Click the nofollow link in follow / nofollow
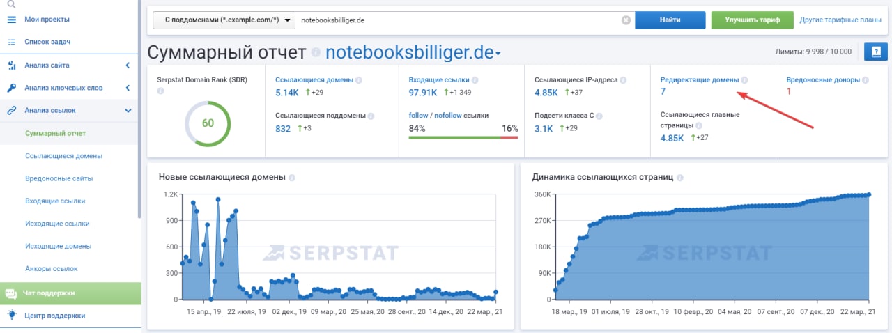The image size is (892, 333). pos(447,116)
